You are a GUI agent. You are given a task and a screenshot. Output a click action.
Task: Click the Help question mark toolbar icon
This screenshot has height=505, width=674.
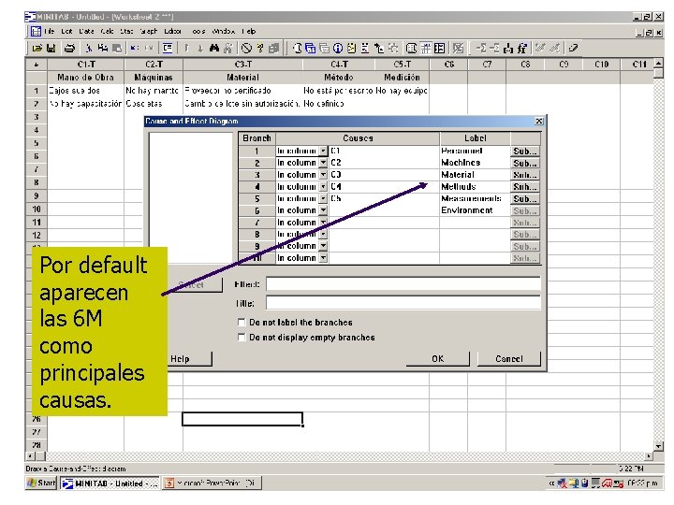[260, 49]
